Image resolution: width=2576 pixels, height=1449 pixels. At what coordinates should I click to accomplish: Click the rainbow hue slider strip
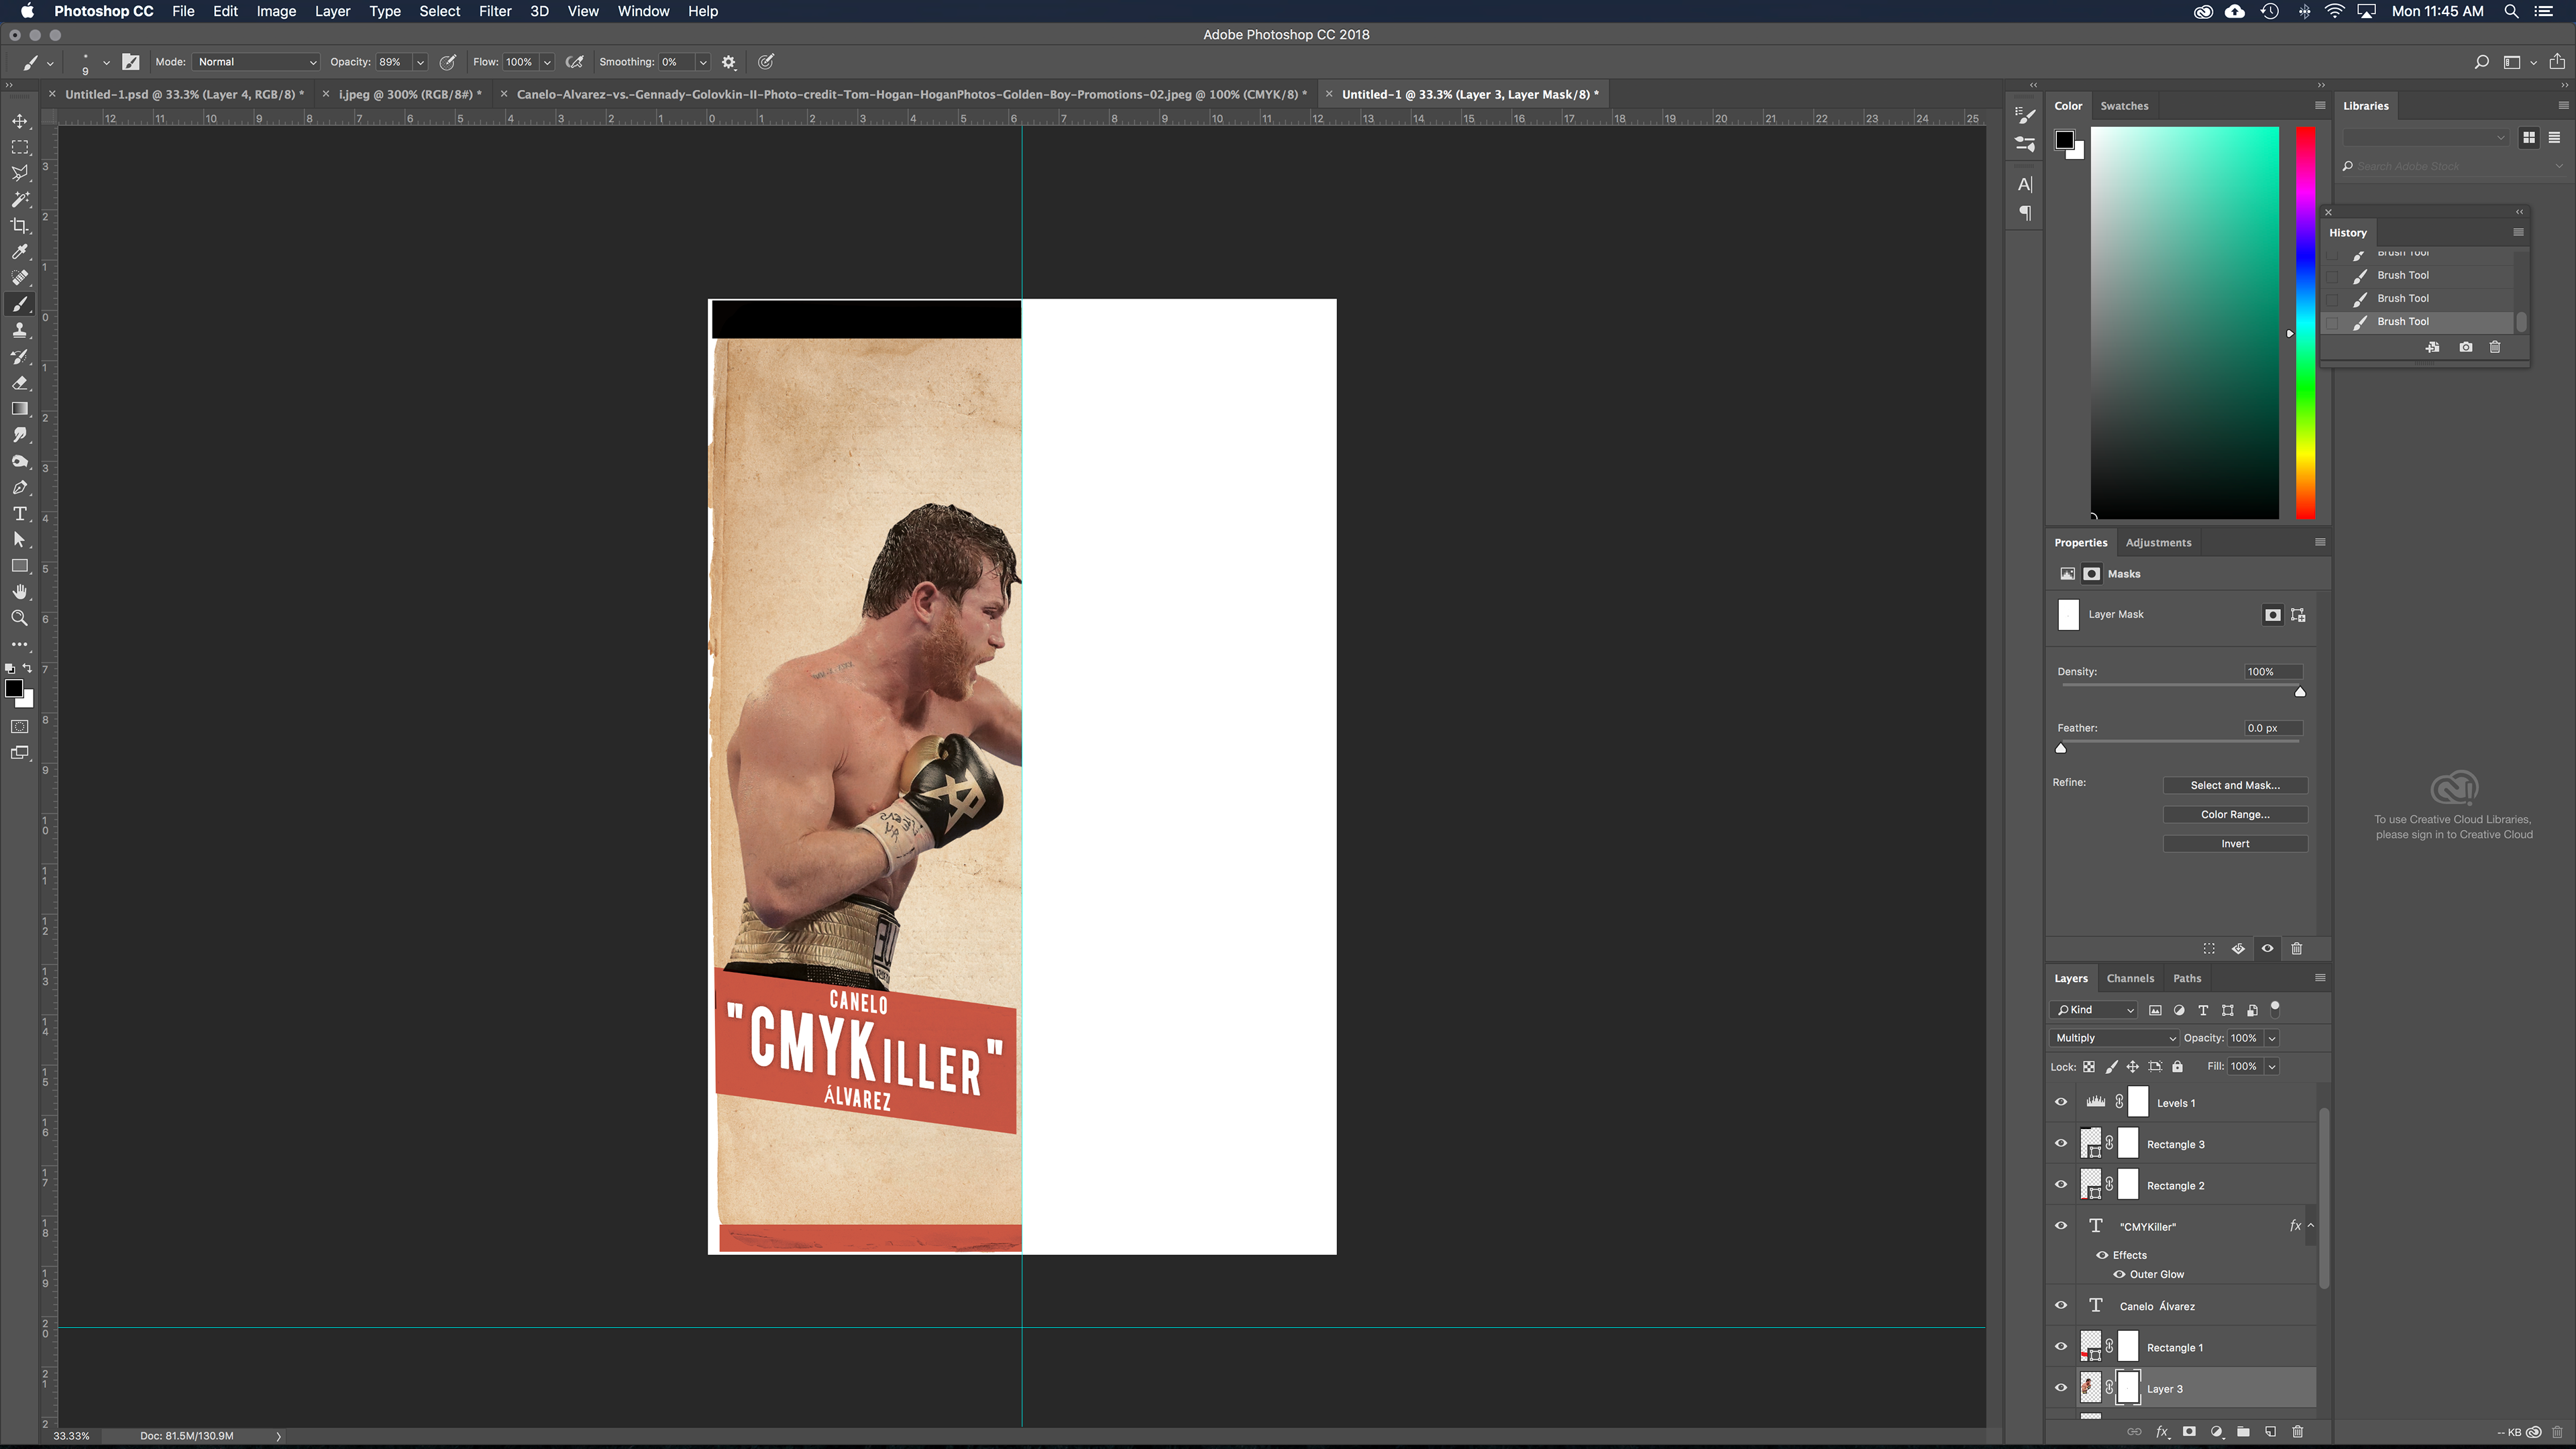(x=2305, y=323)
